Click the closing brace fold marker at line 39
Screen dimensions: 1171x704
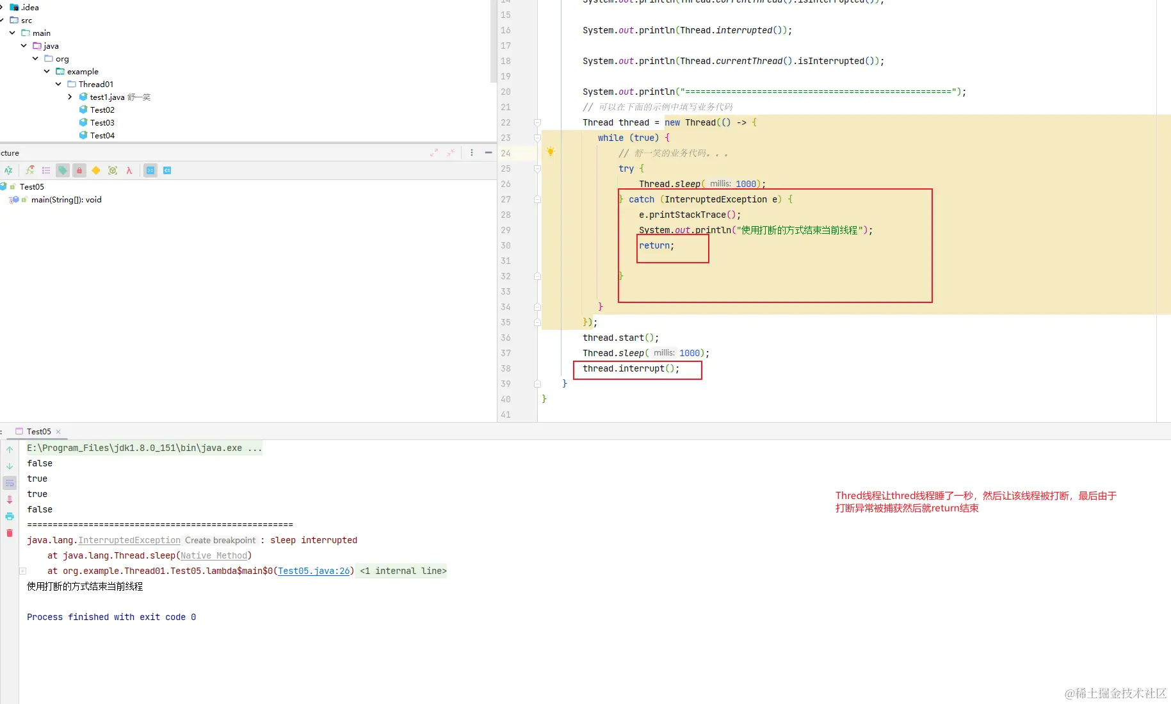(537, 384)
